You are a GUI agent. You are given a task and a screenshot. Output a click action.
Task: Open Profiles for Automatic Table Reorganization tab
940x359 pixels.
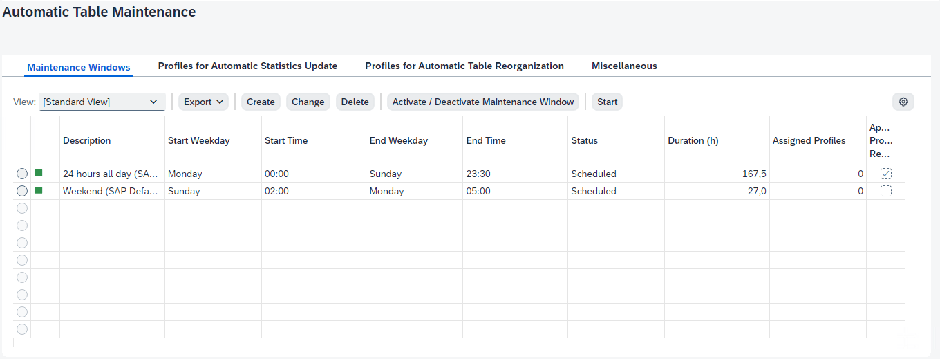click(464, 66)
